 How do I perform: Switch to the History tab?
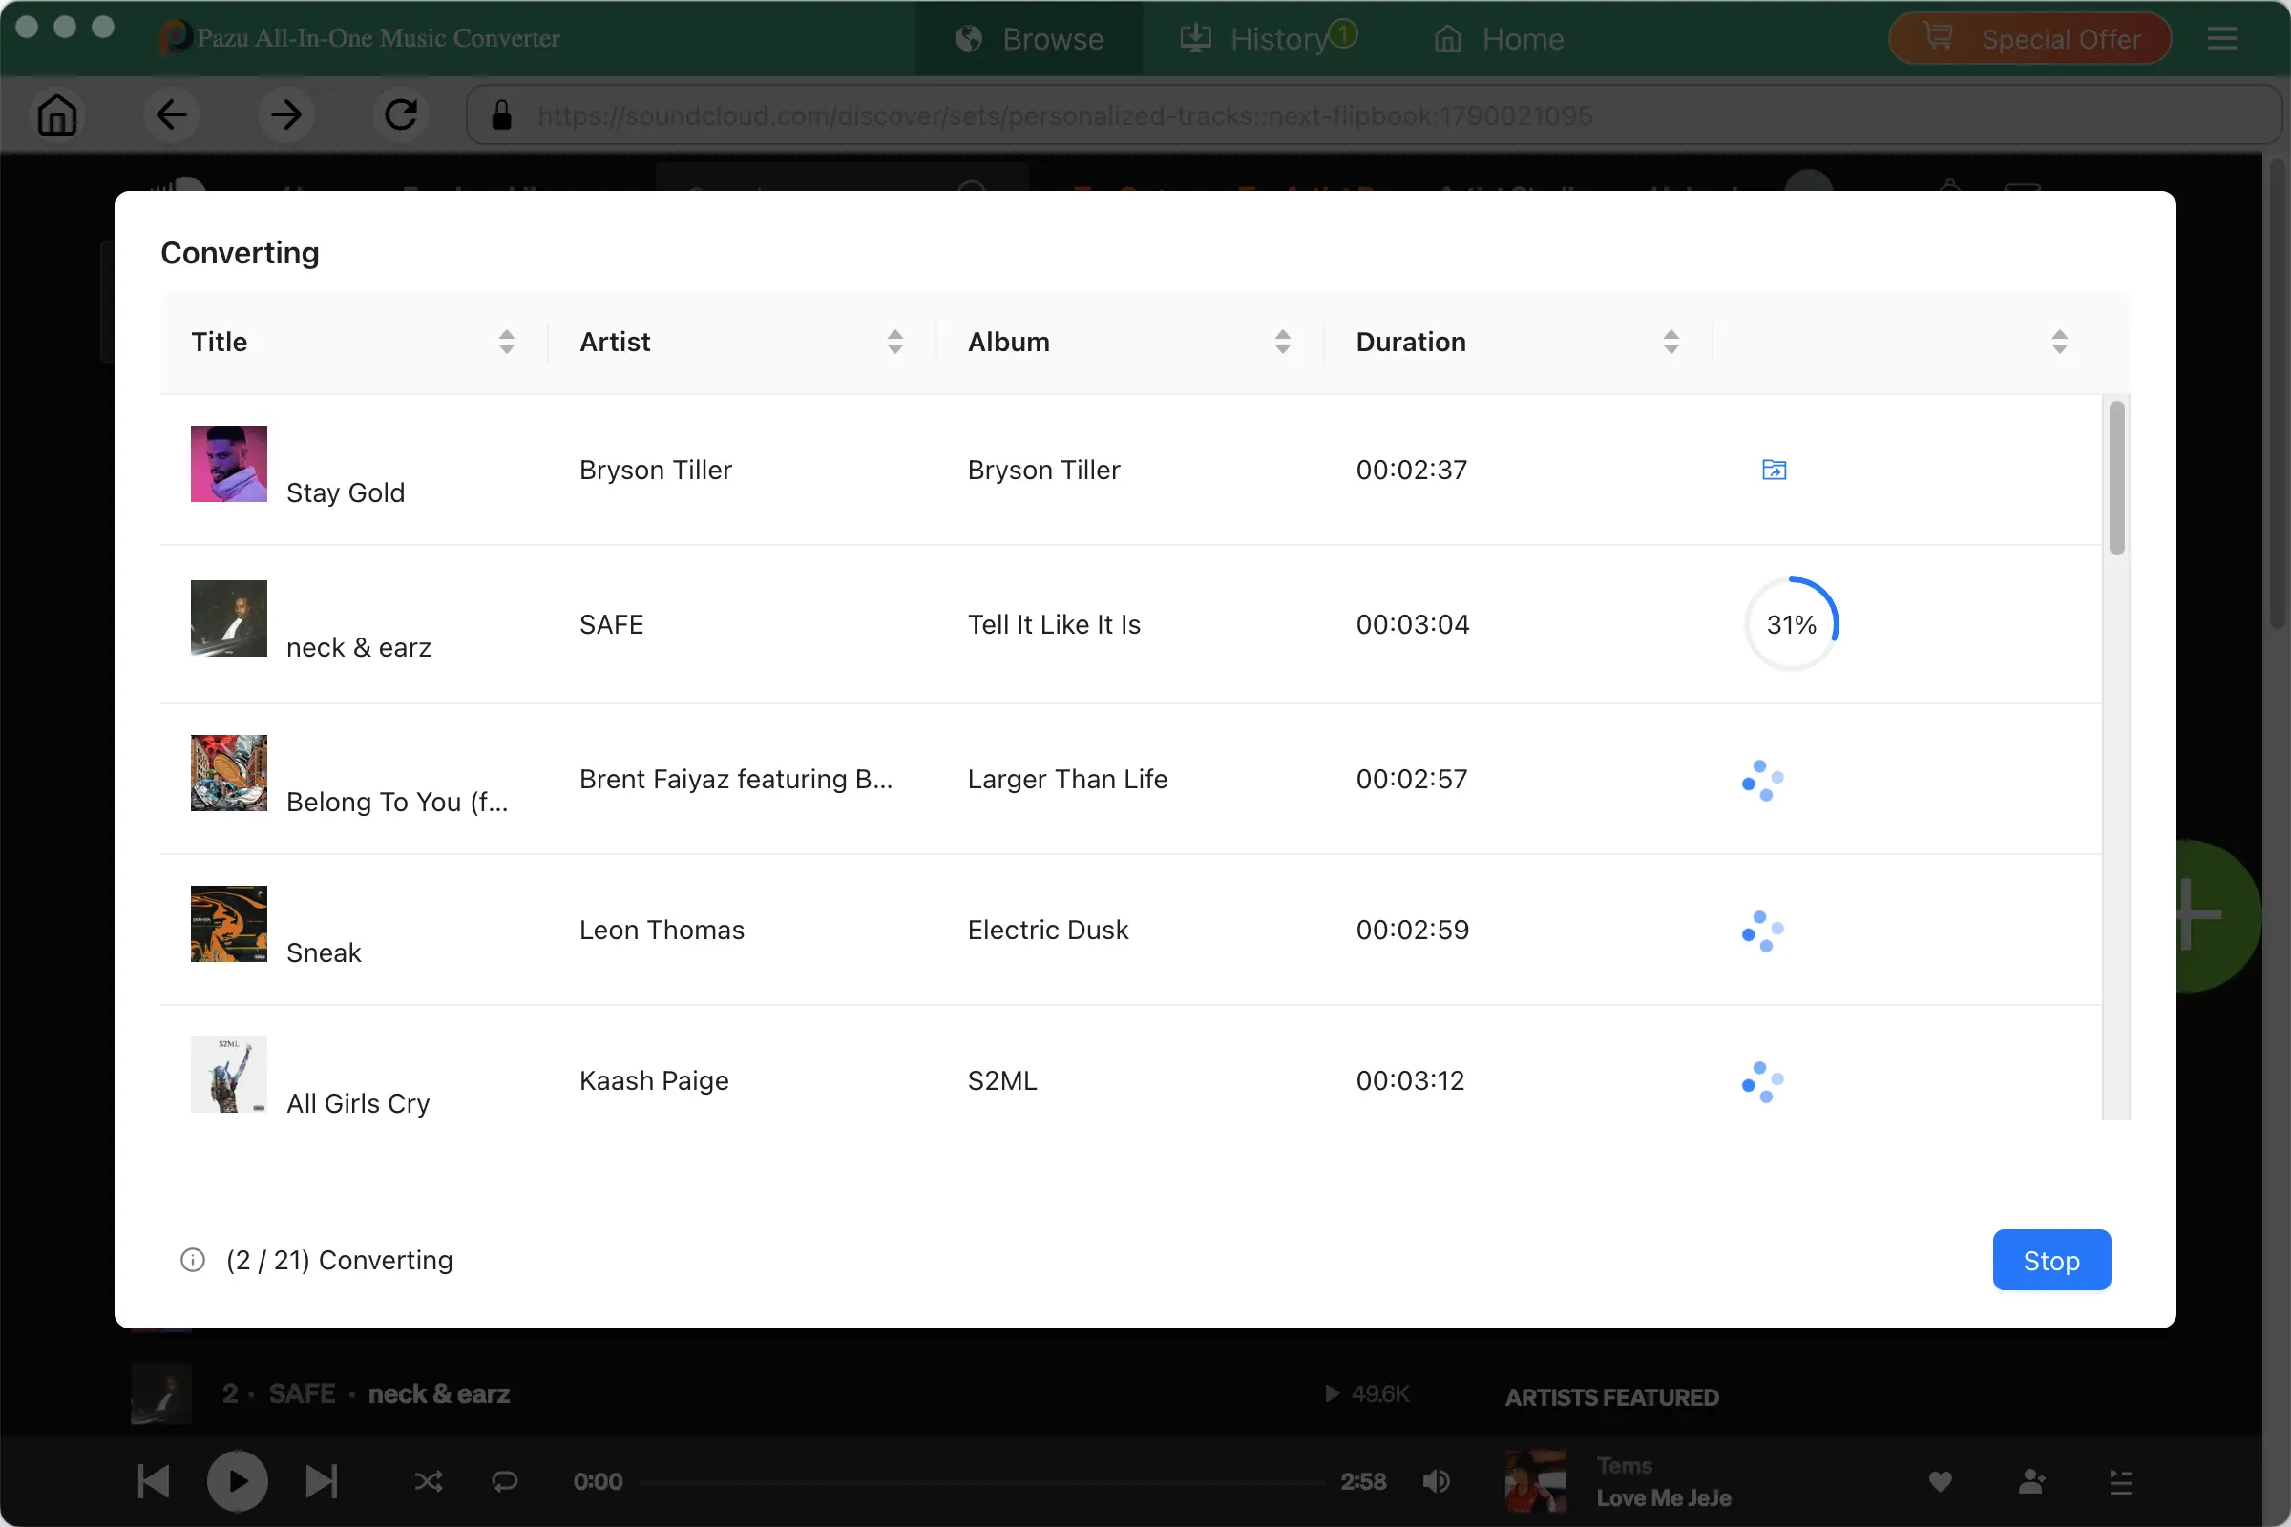[1268, 39]
